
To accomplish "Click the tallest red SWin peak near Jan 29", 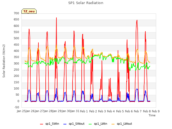I will click(56, 18).
